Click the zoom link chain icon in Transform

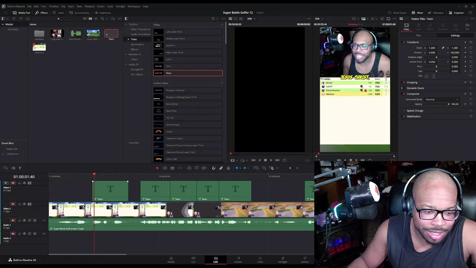coord(443,48)
